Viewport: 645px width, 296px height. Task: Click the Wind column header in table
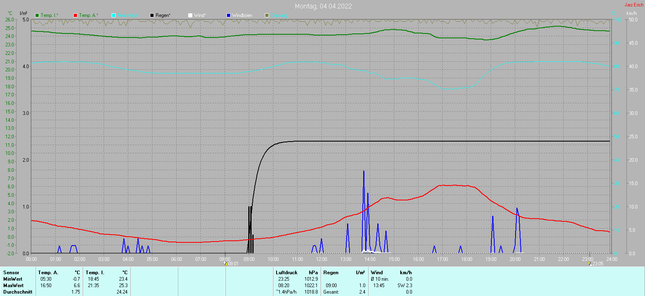tap(377, 273)
